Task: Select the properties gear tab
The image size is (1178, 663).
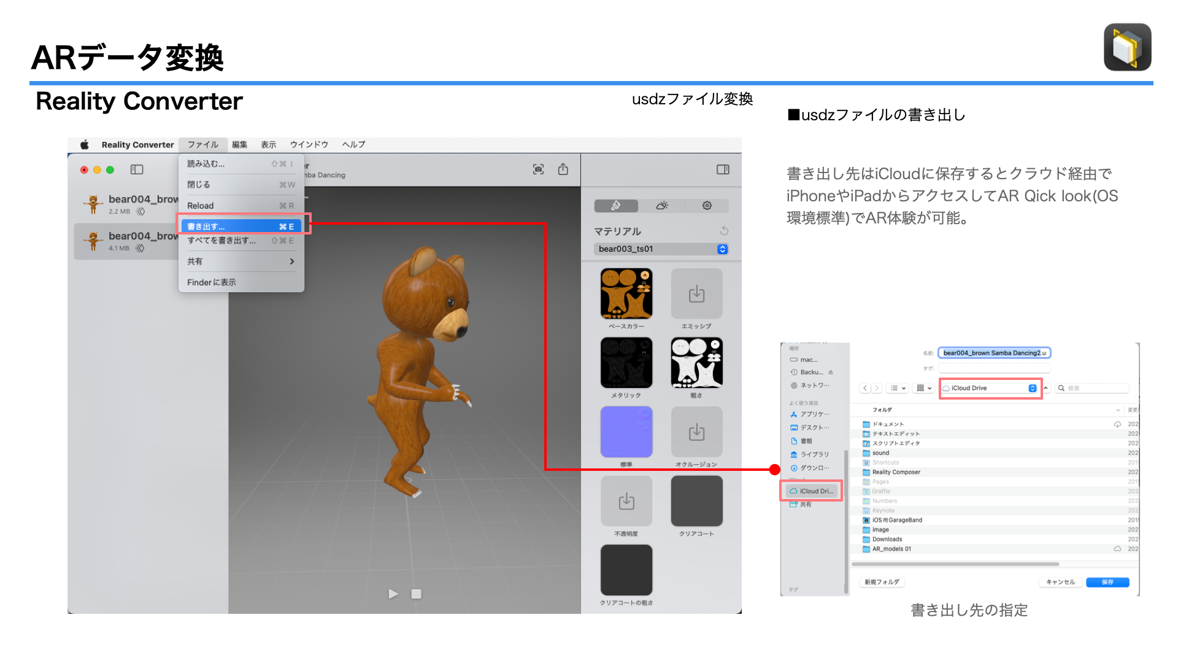Action: [707, 206]
